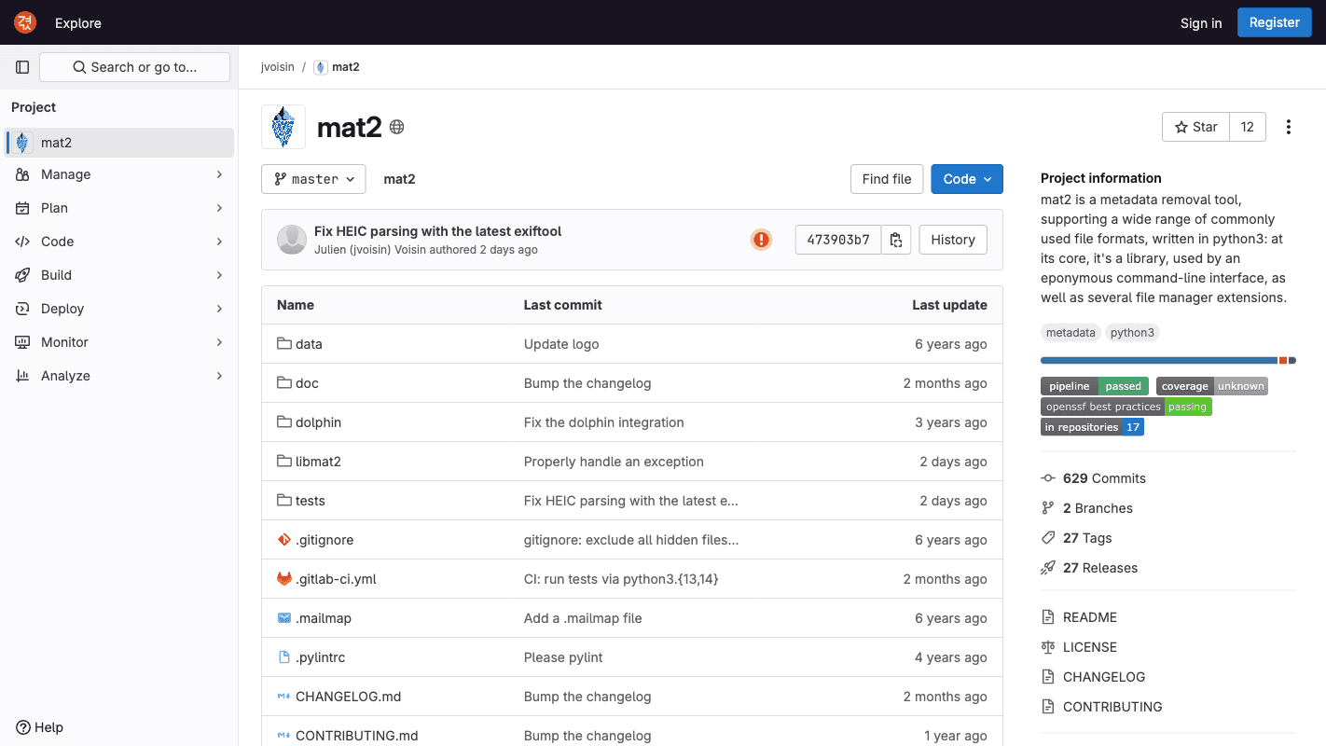Expand the Code sidebar section
Screen dimensions: 1326x746
[220, 242]
